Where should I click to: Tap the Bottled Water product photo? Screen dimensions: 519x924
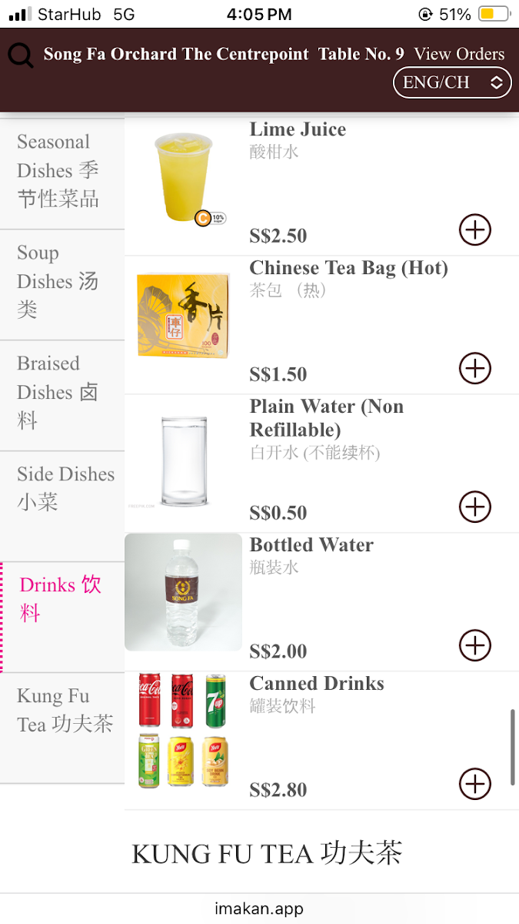pyautogui.click(x=183, y=592)
